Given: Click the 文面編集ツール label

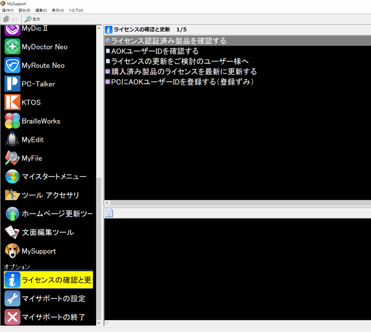Looking at the screenshot, I should [48, 232].
